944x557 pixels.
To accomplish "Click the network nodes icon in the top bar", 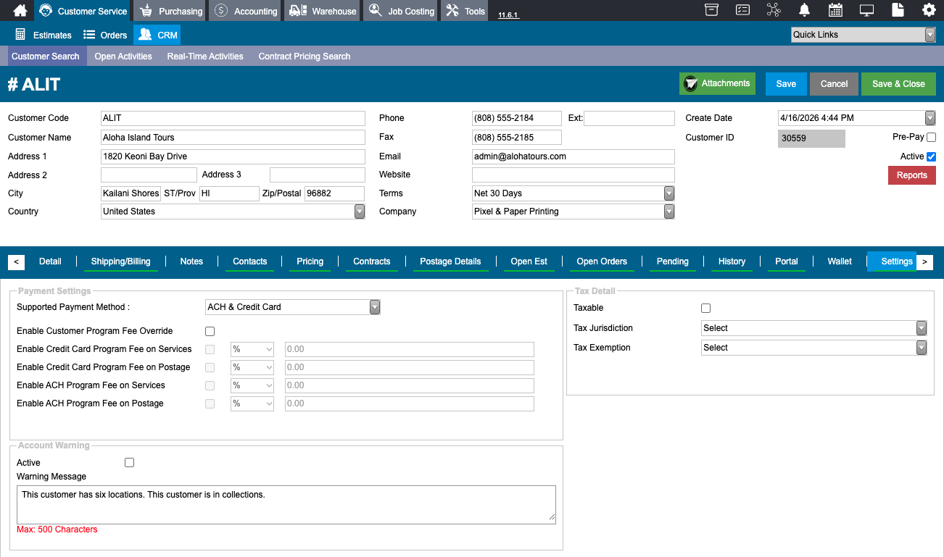I will tap(774, 10).
